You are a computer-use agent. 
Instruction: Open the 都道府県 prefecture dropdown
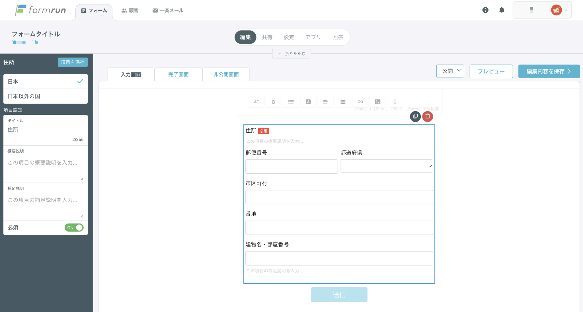387,166
